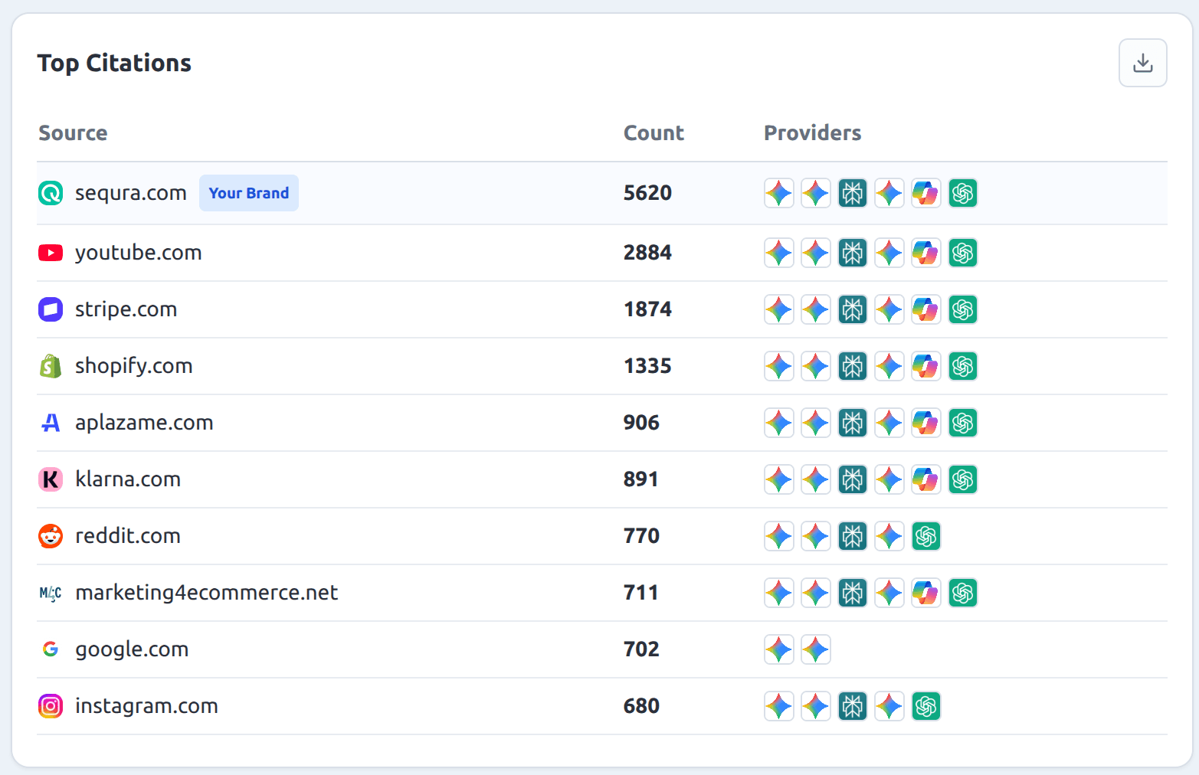Click the Source column header
Image resolution: width=1199 pixels, height=775 pixels.
(73, 133)
